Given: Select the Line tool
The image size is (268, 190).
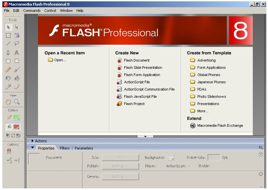Looking at the screenshot, I should 8,44.
